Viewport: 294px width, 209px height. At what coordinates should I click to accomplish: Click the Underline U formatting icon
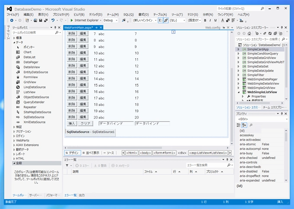point(215,20)
